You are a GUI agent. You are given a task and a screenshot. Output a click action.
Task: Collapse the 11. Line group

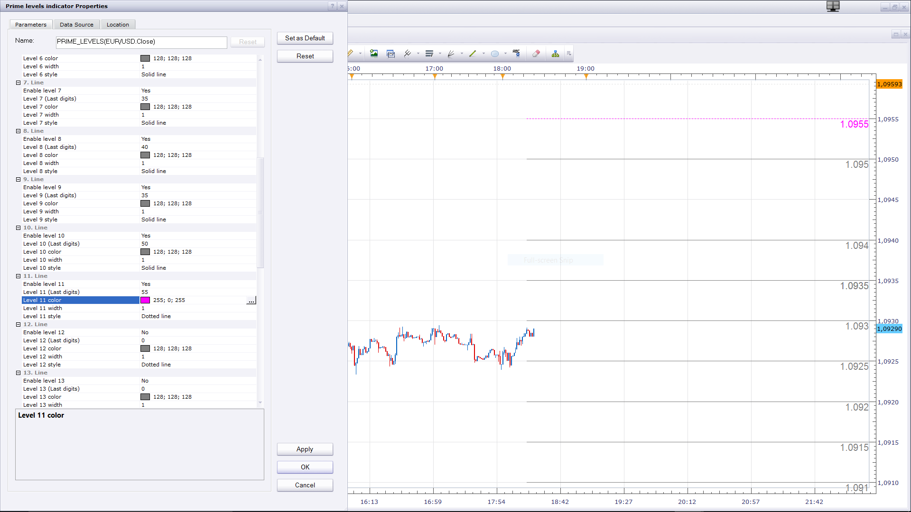[19, 276]
